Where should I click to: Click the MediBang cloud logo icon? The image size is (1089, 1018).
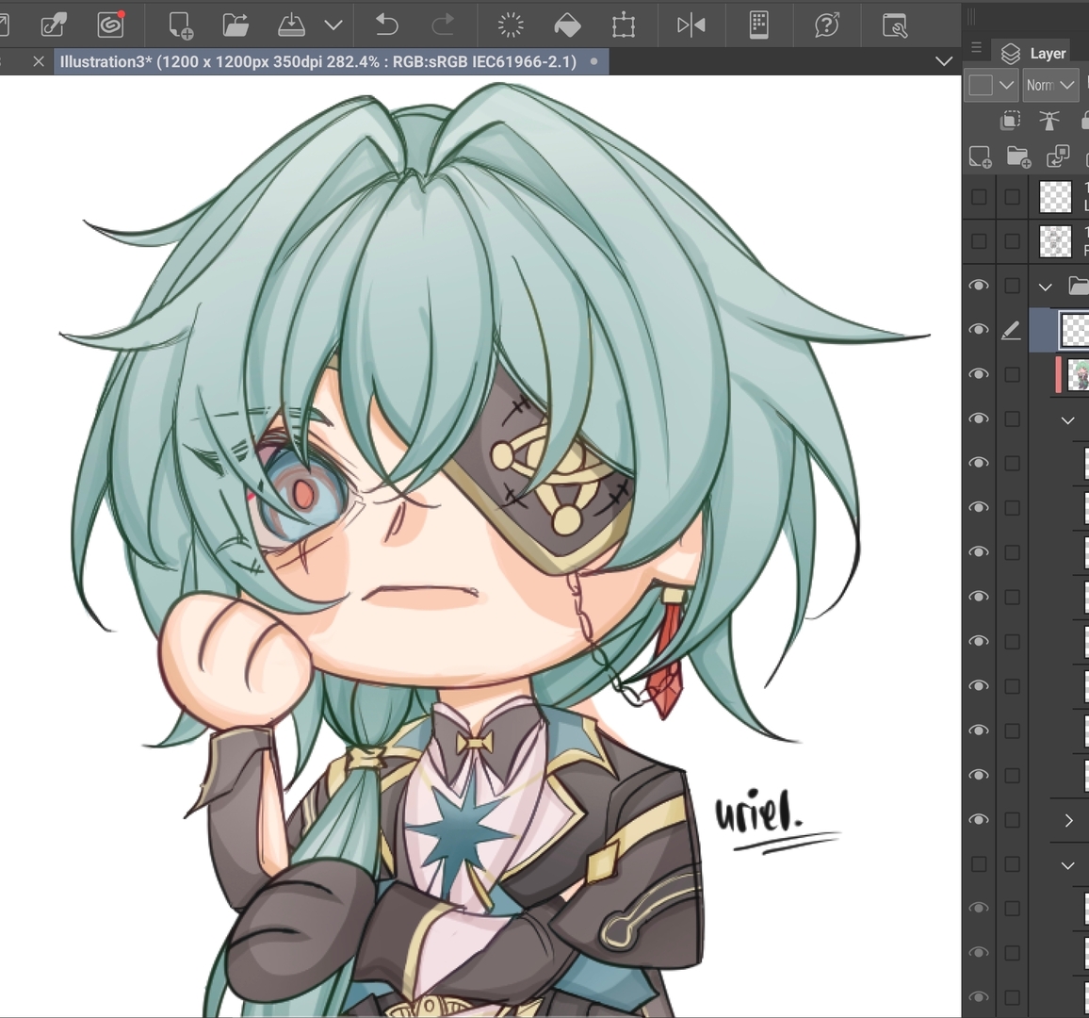coord(110,25)
